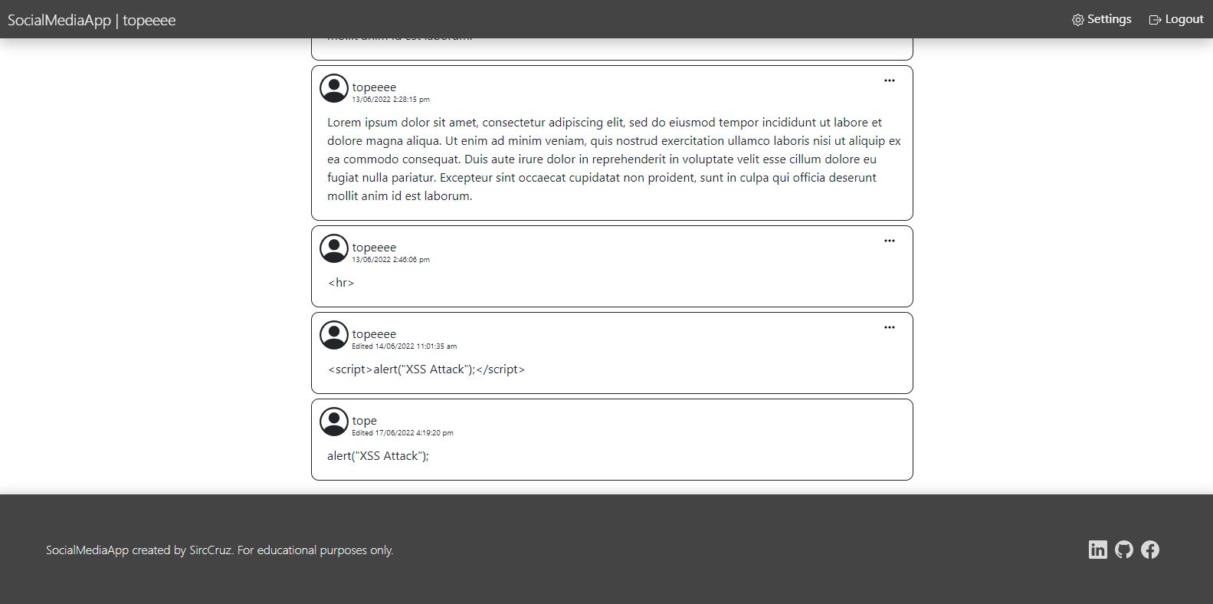This screenshot has width=1213, height=604.
Task: Click the logout arrow icon
Action: pos(1155,20)
